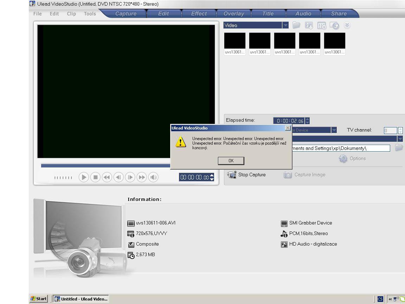
Task: Adjust the Elapsed time spinner arrows
Action: tap(307, 121)
